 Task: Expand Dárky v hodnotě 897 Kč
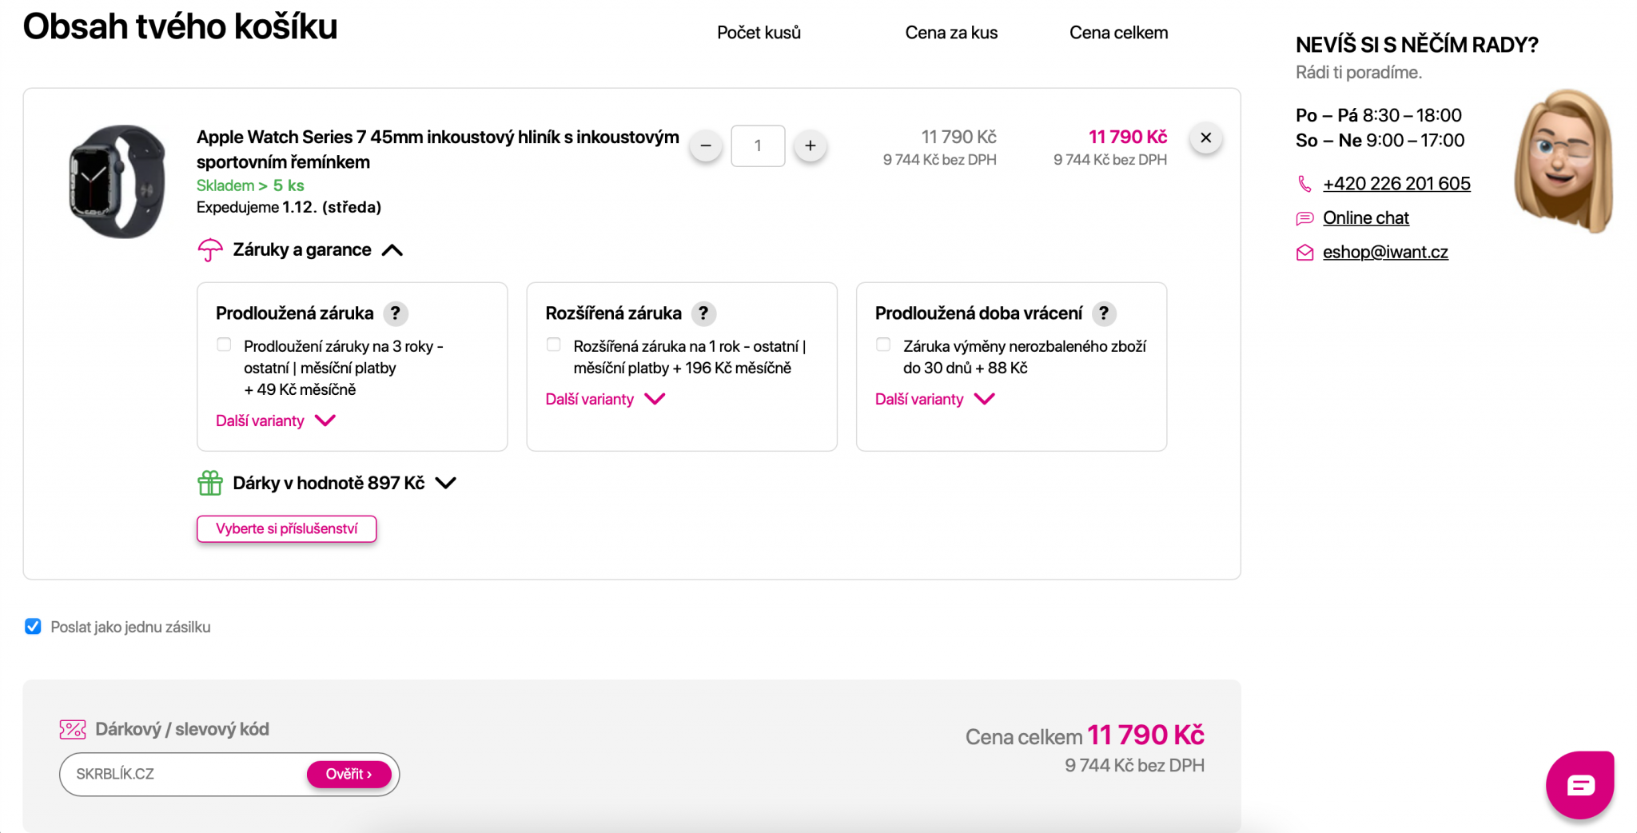[x=446, y=483]
